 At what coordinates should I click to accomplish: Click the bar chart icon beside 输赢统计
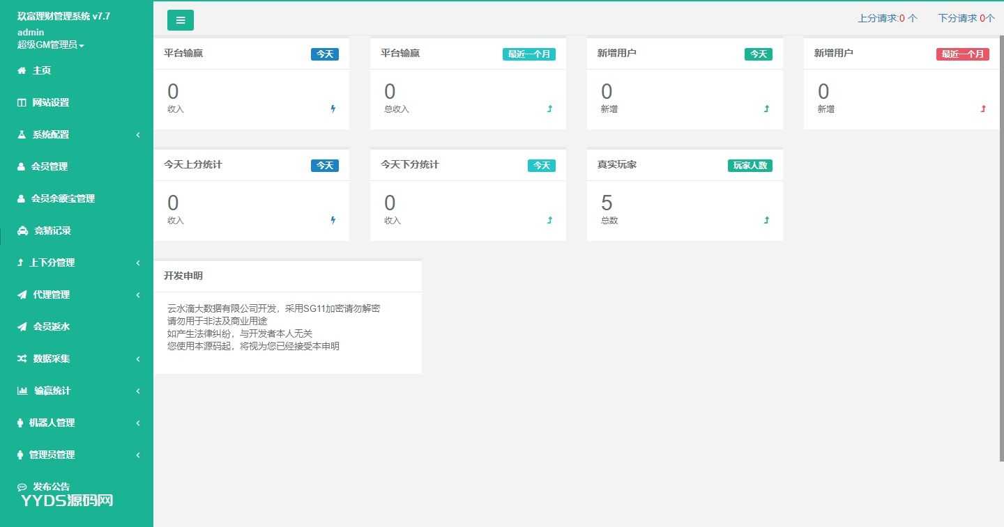[22, 391]
